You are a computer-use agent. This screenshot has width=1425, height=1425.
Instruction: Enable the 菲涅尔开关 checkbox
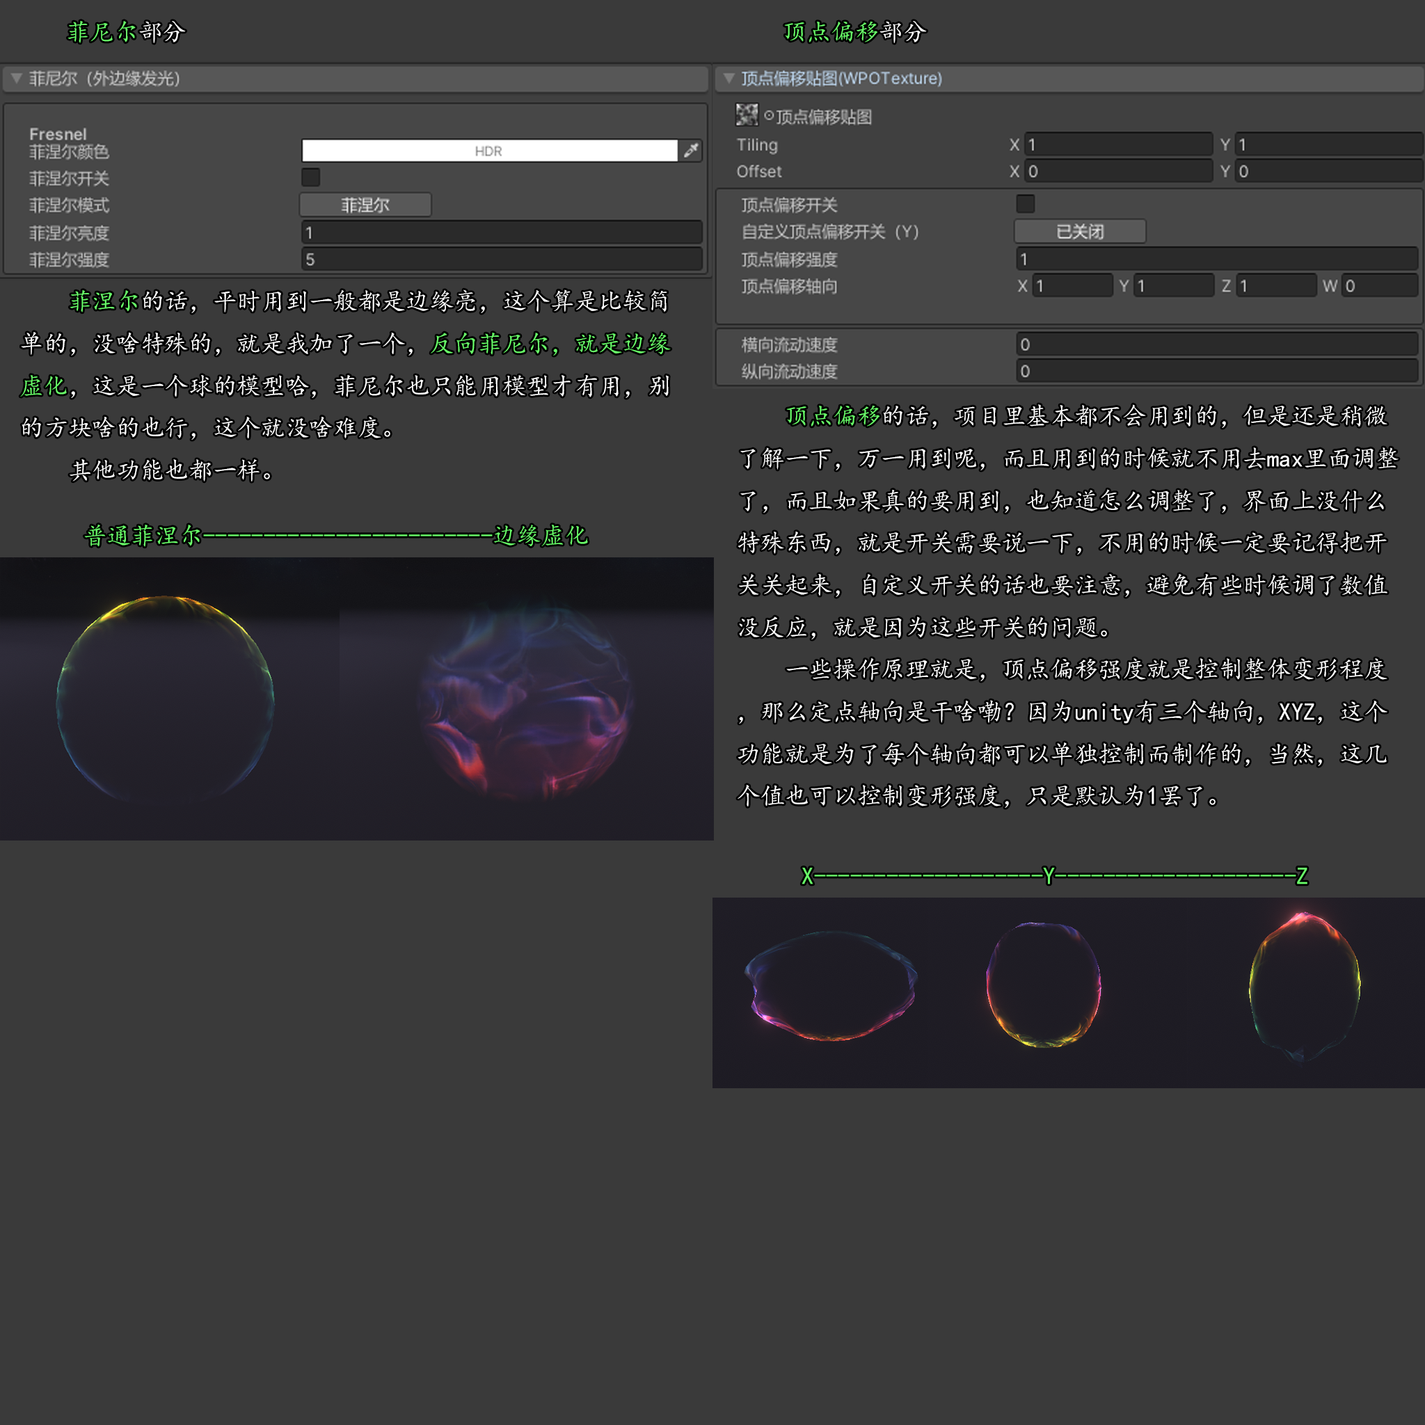point(310,177)
